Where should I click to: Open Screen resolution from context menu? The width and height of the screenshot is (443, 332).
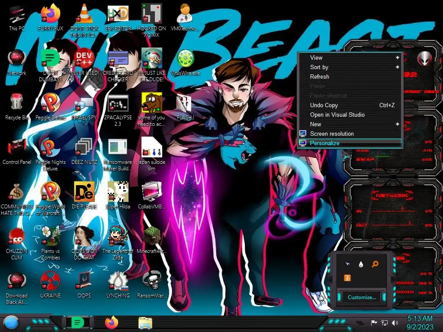point(350,134)
